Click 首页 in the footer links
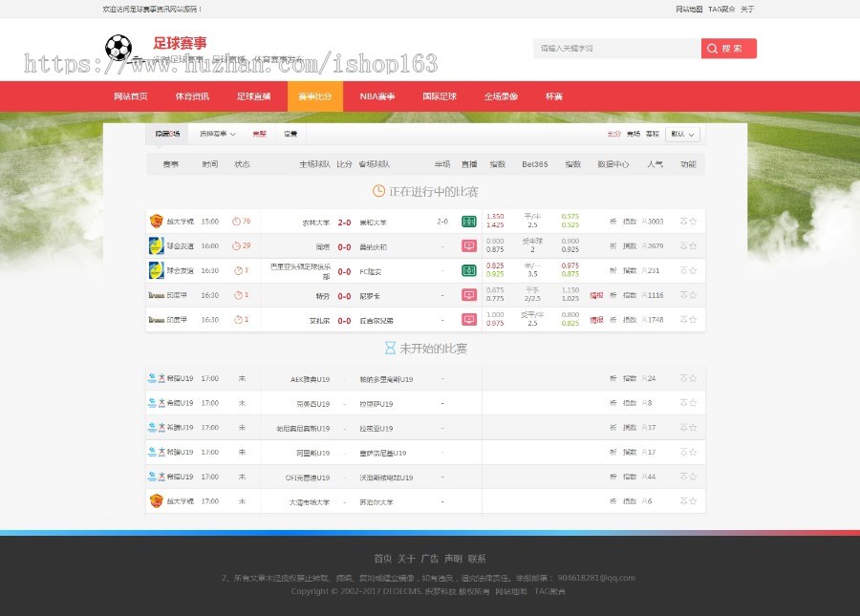The height and width of the screenshot is (616, 860). (383, 559)
